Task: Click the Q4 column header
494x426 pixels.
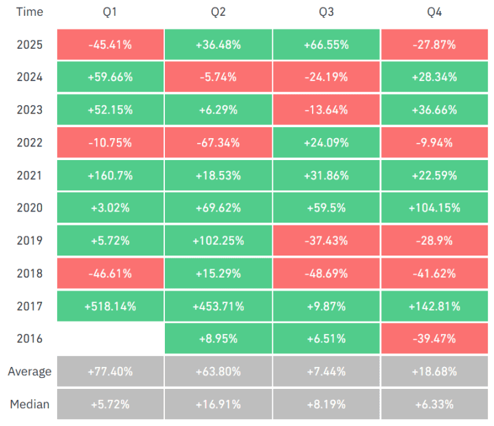Action: (x=436, y=12)
